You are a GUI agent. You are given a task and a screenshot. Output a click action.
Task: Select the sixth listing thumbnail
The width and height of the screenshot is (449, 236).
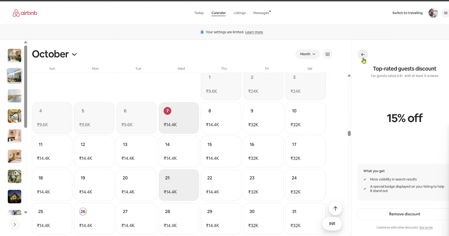[x=15, y=156]
